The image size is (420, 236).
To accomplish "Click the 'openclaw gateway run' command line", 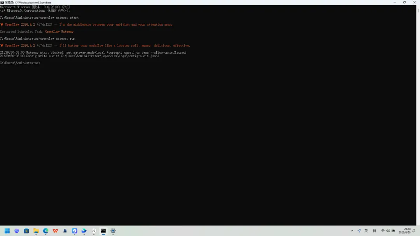I will (38, 38).
